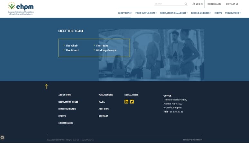
Task: Open the cookie settings gear icon
Action: 3,138
